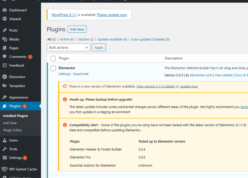Open Elementor.com author link
Viewport: 248px width, 178px height.
pos(201,75)
